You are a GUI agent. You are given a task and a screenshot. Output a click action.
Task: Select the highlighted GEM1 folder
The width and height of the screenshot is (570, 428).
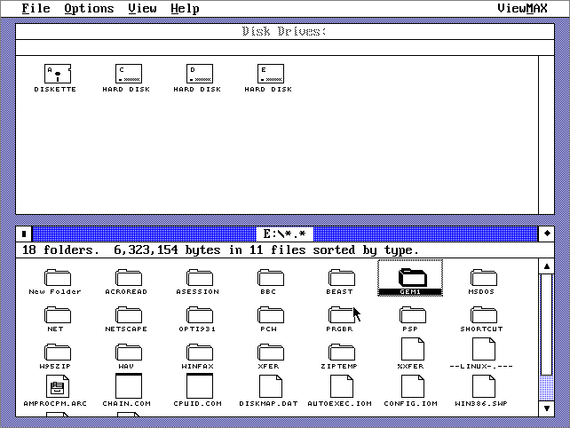pyautogui.click(x=410, y=277)
